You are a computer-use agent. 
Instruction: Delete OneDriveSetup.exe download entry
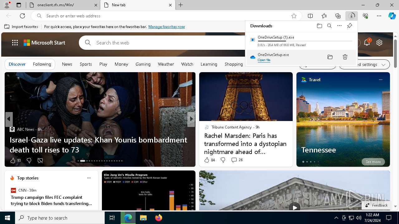345,57
